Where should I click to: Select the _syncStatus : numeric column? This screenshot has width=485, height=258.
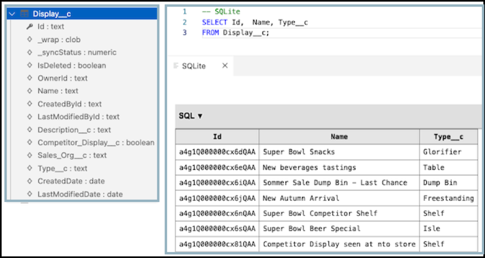coord(77,53)
